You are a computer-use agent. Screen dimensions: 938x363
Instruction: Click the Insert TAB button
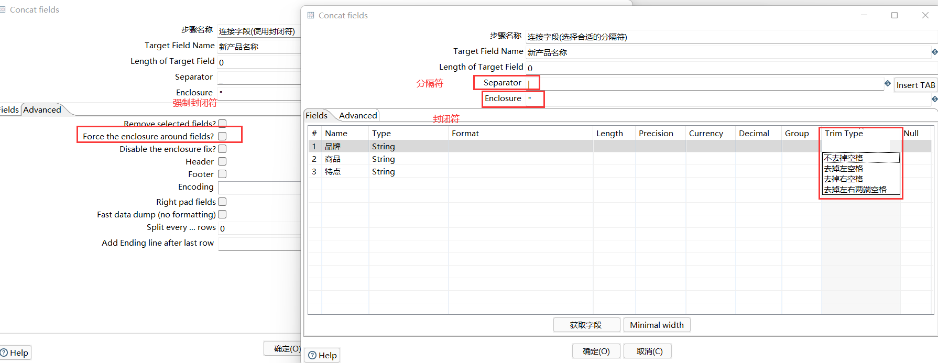(x=915, y=85)
